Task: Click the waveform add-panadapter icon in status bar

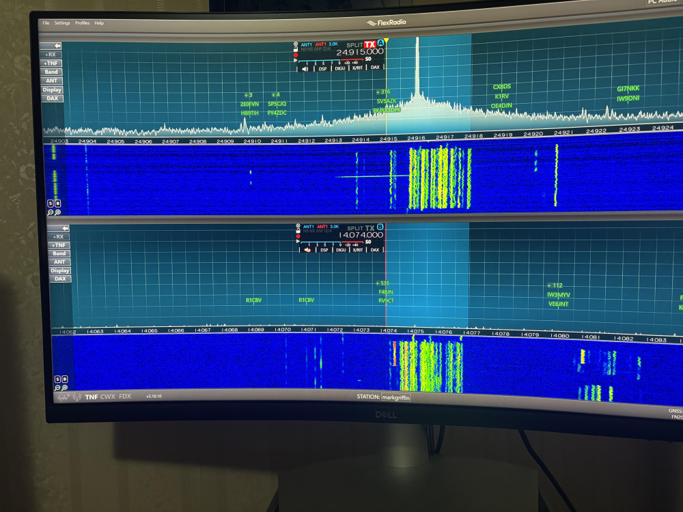Action: 64,397
